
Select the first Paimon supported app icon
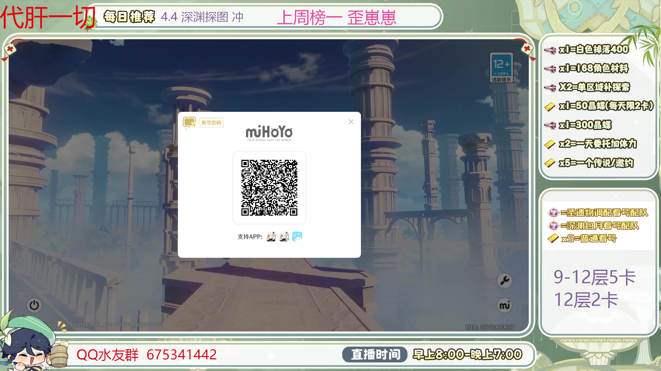(x=271, y=236)
